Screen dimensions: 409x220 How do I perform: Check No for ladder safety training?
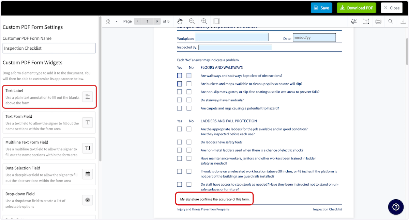coord(189,158)
